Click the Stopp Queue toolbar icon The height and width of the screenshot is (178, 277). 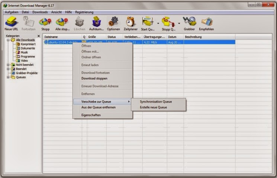[168, 22]
